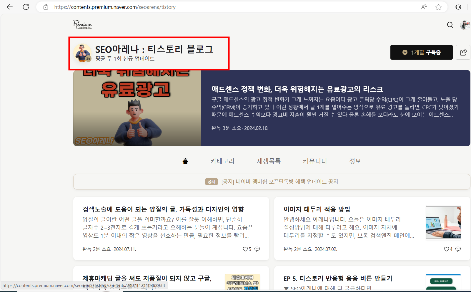Open comments on the 검색노출에 도움이 되는 post
Viewport: 471px width, 292px height.
click(x=257, y=249)
